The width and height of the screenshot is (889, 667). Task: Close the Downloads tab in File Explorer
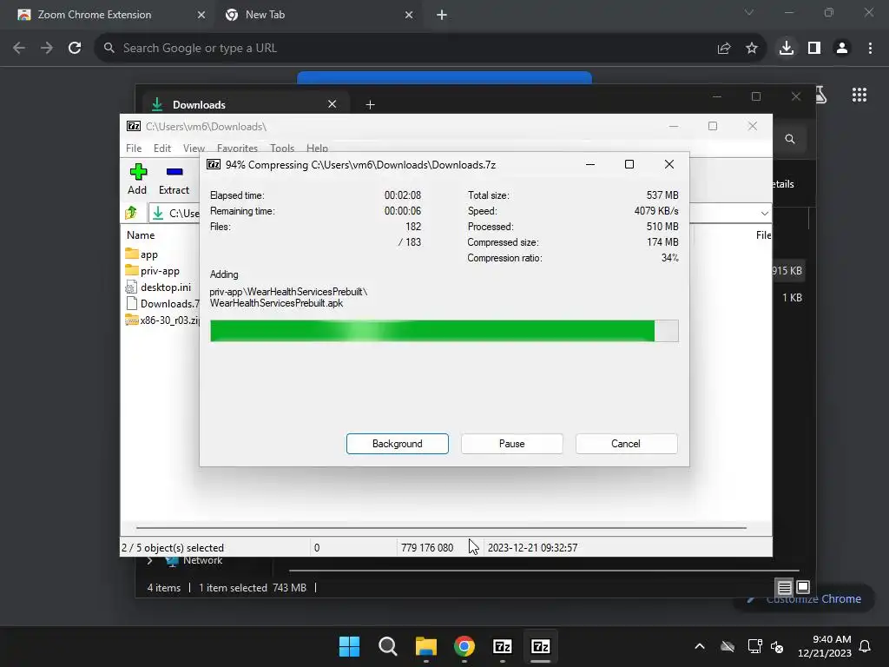pos(333,104)
